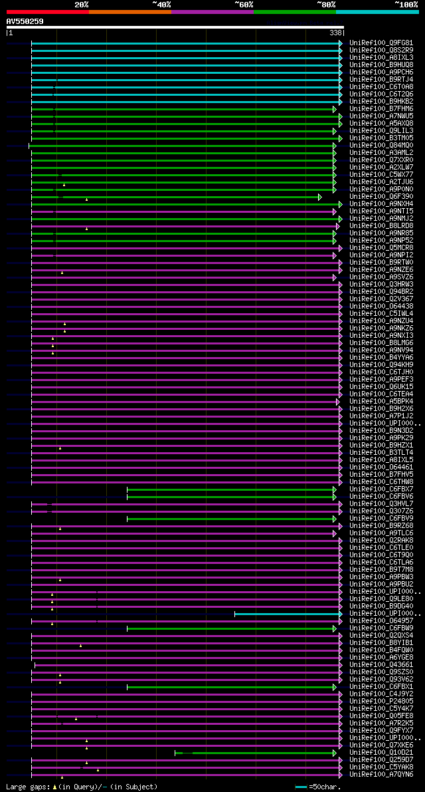Viewport: 425px width, 792px height.
Task: Select hit label UniRef100_C6FBX1
Action: (x=381, y=687)
